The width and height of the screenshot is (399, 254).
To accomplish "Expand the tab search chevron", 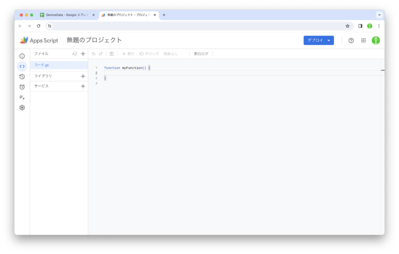I will pyautogui.click(x=379, y=15).
